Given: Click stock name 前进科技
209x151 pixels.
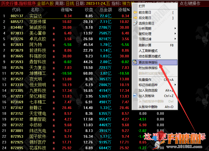Looking at the screenshot, I should (x=38, y=50).
